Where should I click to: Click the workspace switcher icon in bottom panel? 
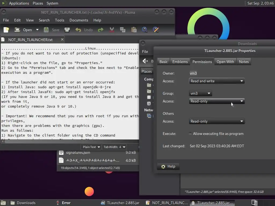pos(254,203)
